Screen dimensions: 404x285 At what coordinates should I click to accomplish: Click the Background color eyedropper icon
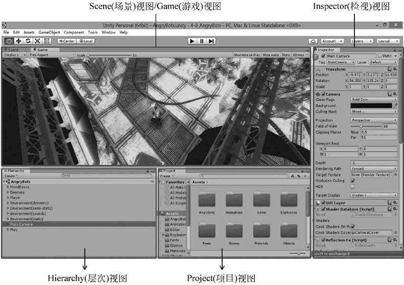(395, 106)
